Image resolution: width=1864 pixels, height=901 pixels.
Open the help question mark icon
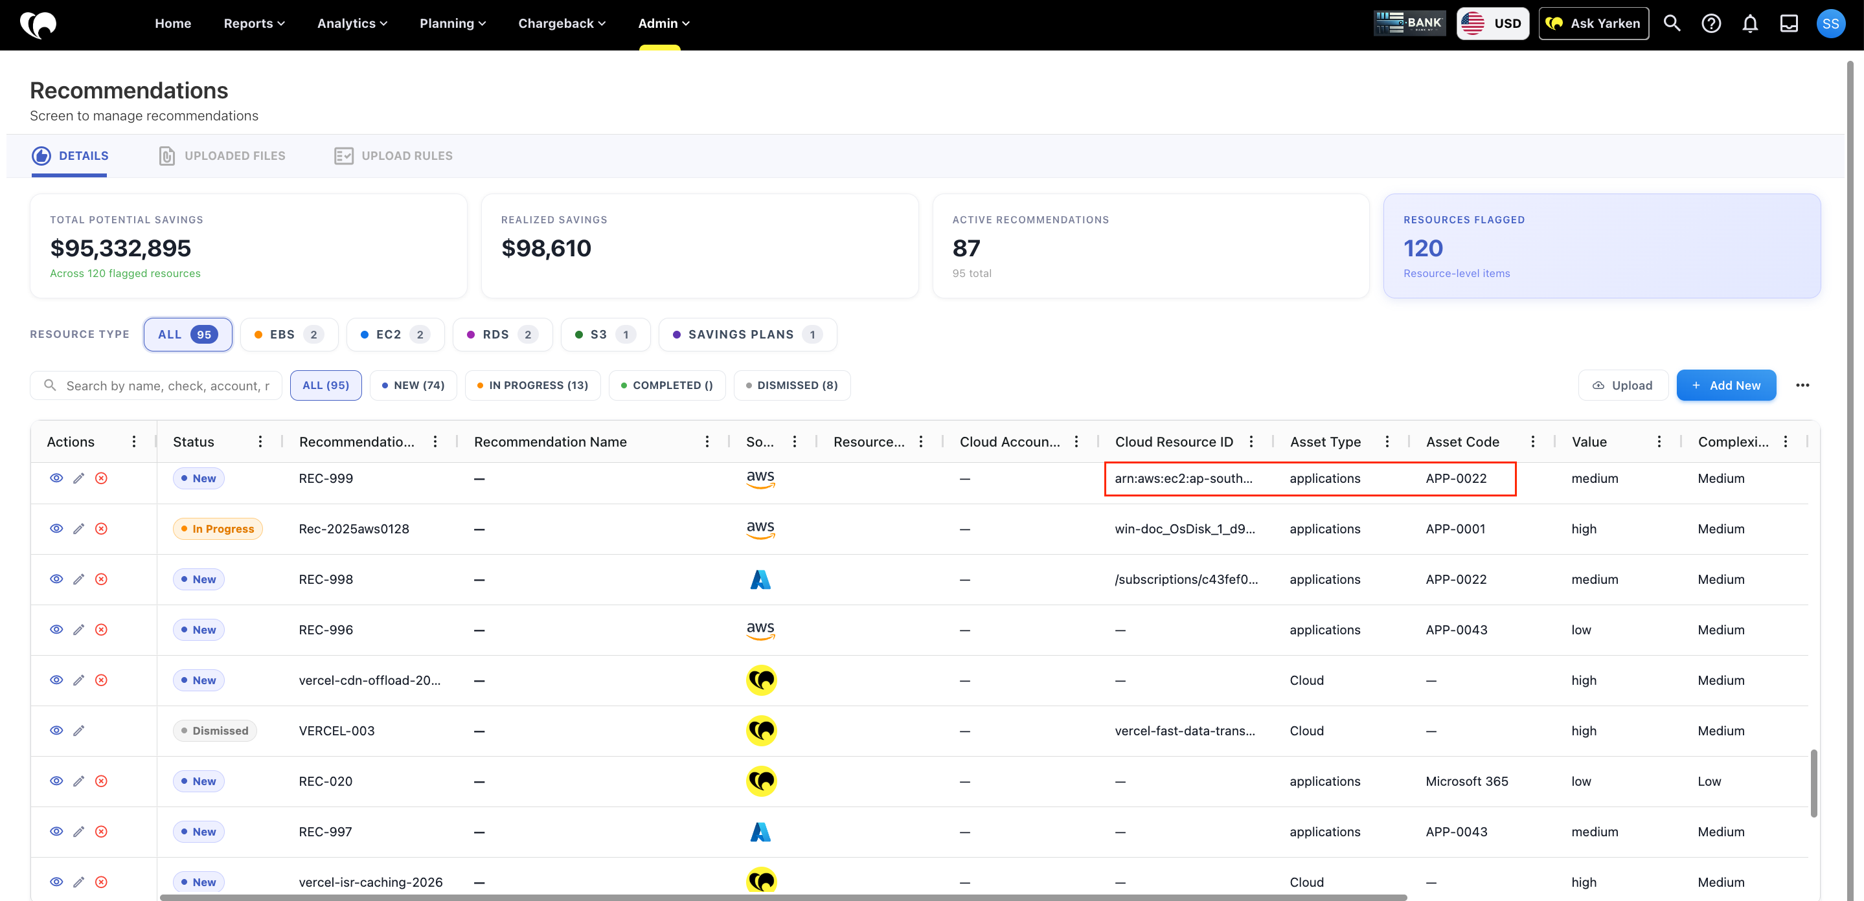[x=1711, y=23]
